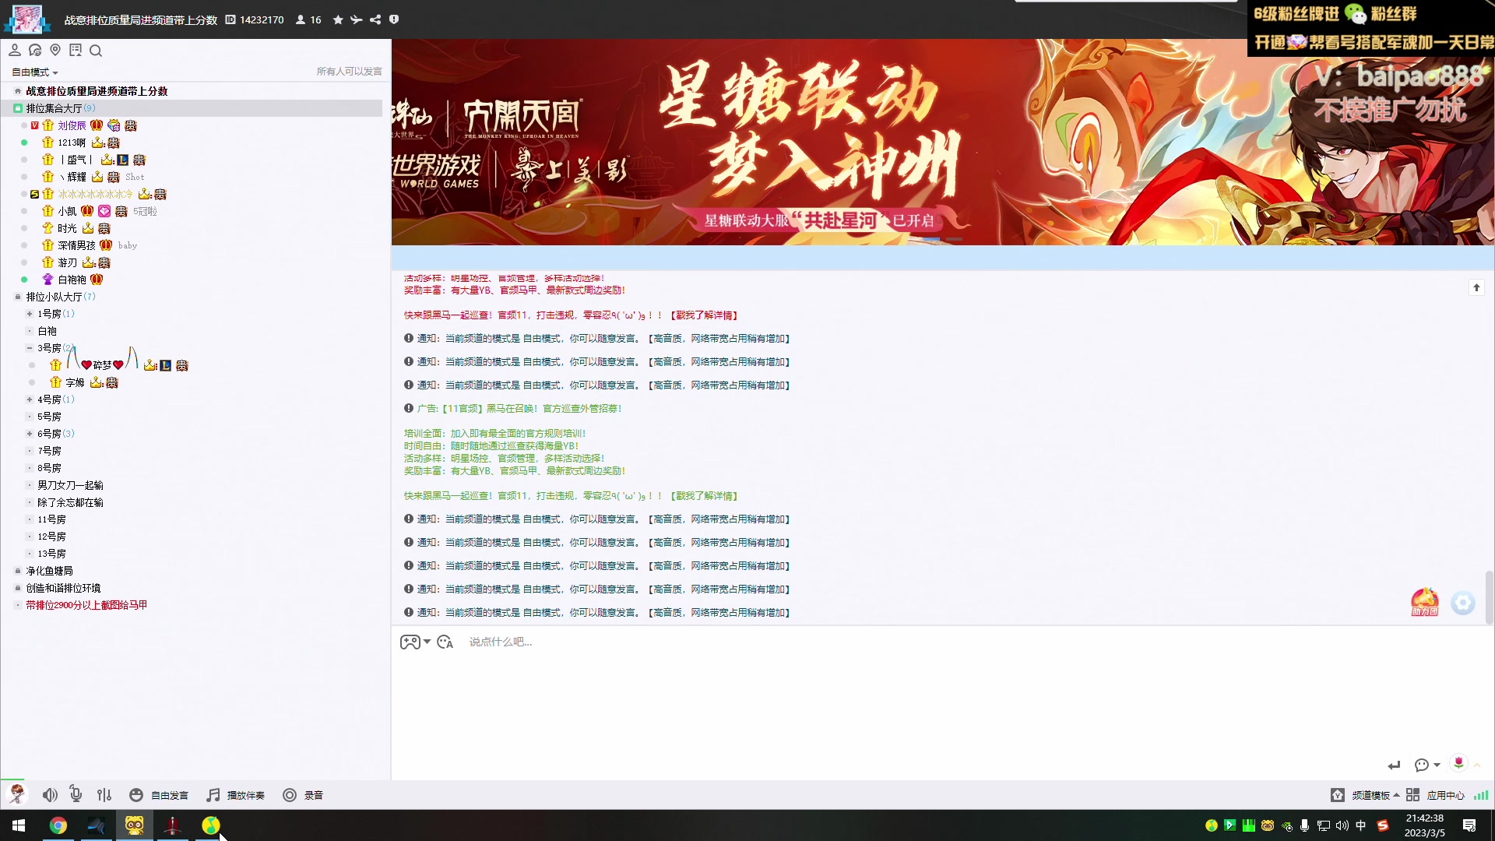Open the 星糖联动 梦入神州 banner
The image size is (1495, 841).
point(943,142)
